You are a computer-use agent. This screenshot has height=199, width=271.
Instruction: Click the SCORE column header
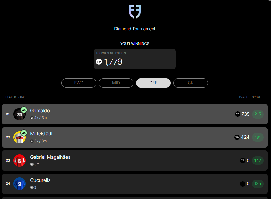tap(257, 97)
